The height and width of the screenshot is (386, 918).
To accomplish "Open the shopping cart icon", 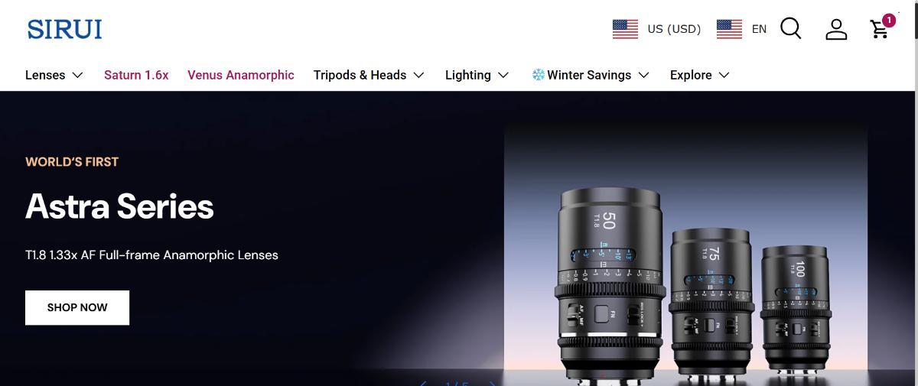I will (x=880, y=29).
